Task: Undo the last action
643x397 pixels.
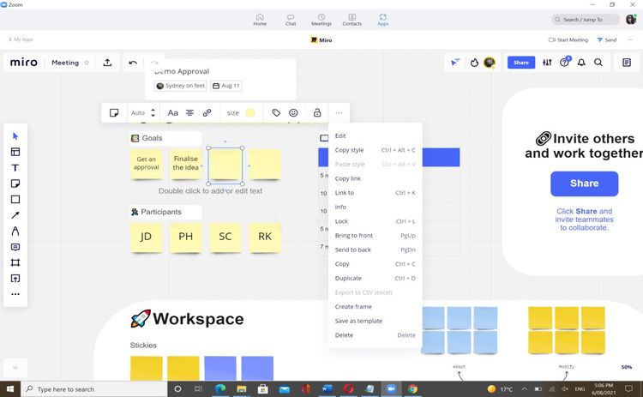Action: pos(133,63)
